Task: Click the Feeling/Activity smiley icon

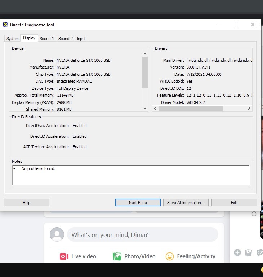Action: [x=170, y=256]
